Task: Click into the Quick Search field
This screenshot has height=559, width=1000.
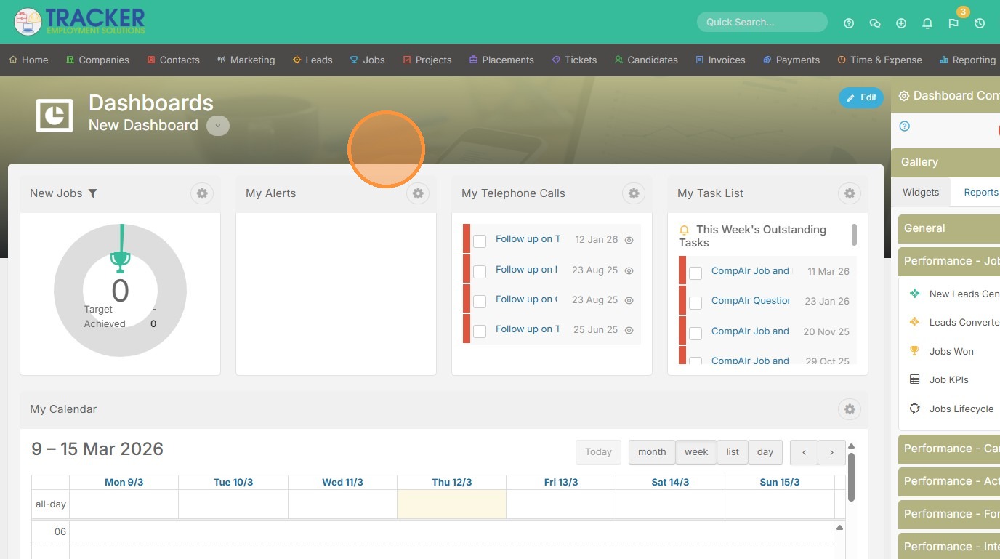Action: 762,22
